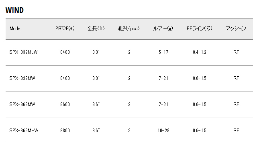
Task: Select the SPX-832MW model cell
Action: coord(22,78)
